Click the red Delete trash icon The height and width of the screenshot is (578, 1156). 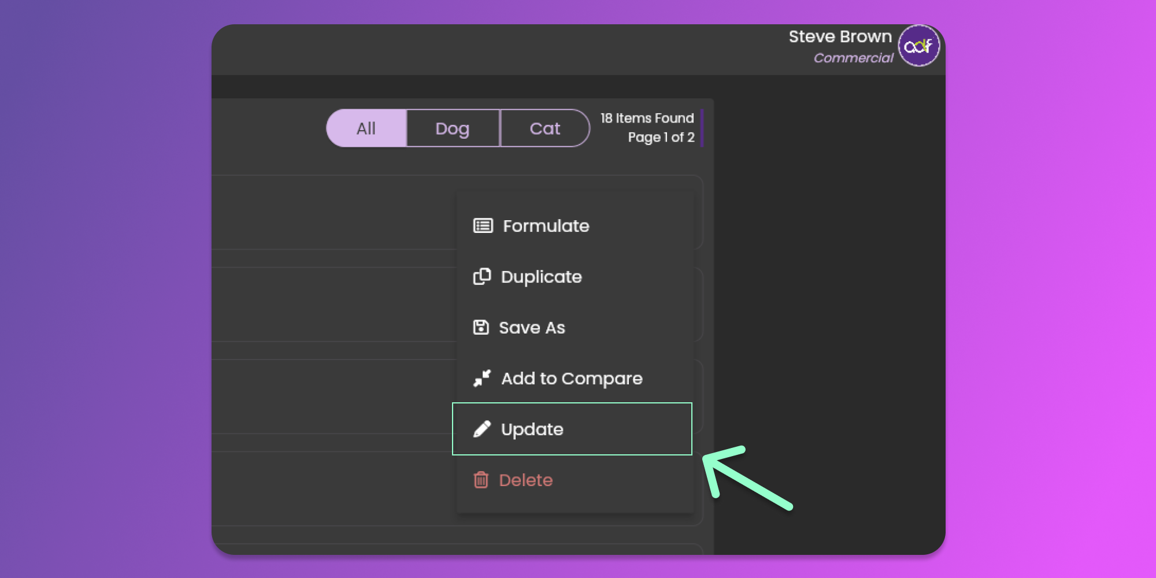click(x=481, y=480)
